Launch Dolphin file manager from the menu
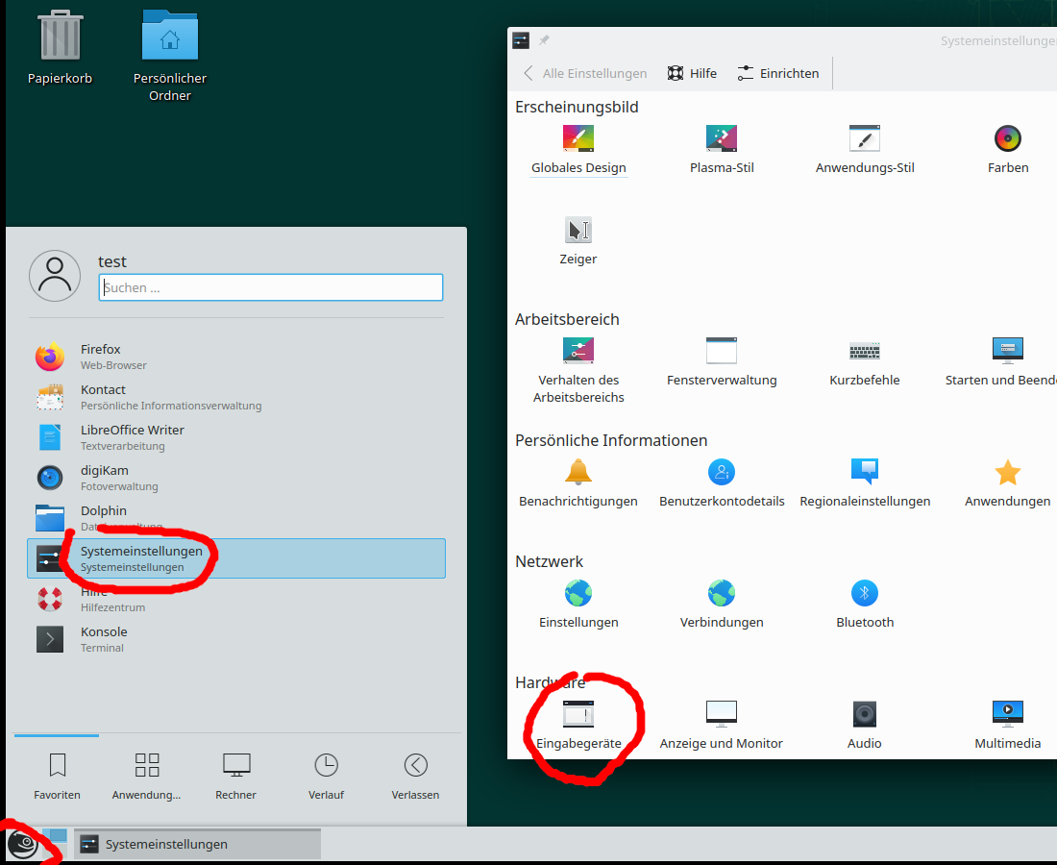 (x=236, y=518)
